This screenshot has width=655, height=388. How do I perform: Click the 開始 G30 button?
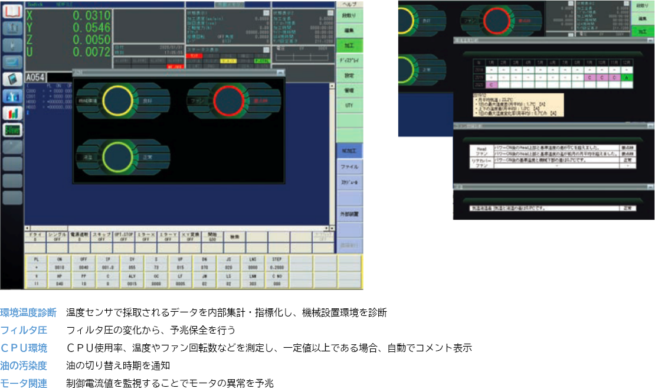pyautogui.click(x=212, y=237)
